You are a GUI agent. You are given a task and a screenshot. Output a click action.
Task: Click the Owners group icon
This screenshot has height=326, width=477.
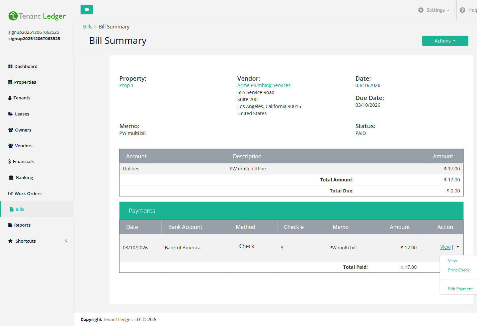click(x=11, y=130)
